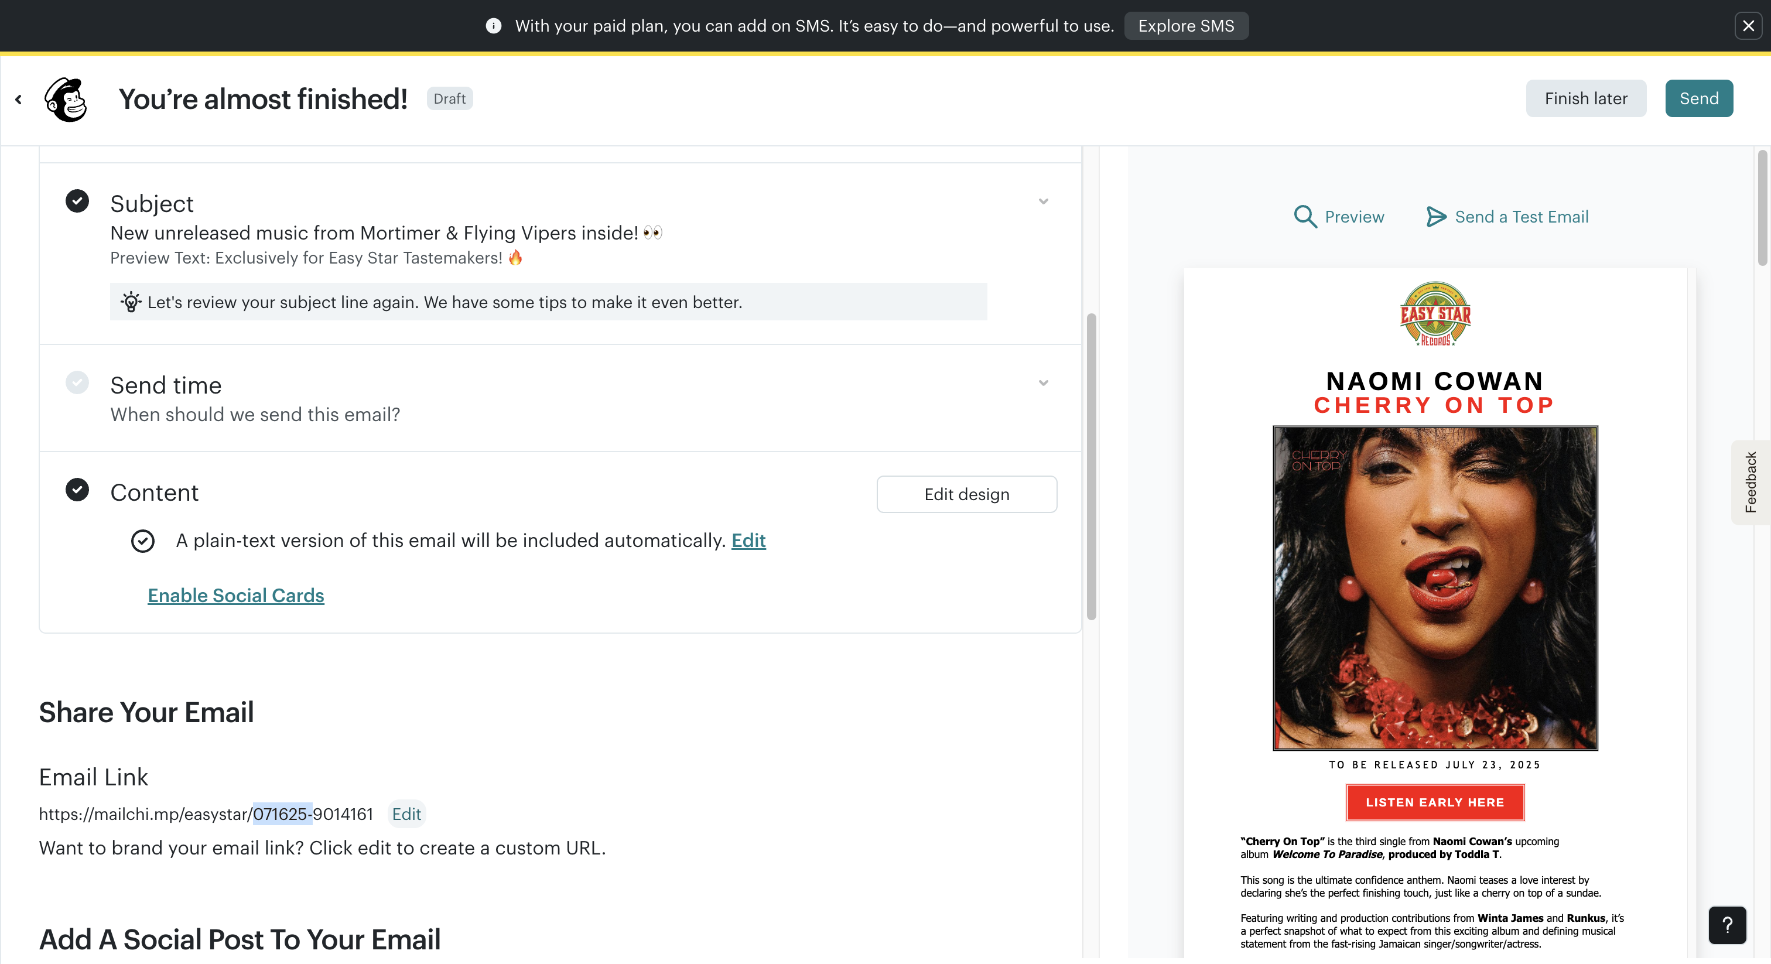Expand the Send time section chevron
Viewport: 1771px width, 964px height.
pos(1043,383)
